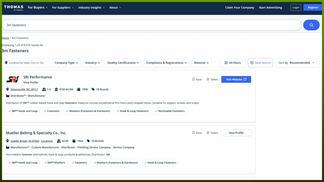The width and height of the screenshot is (324, 182).
Task: Click the factory icon beside Distributor* Manufacturer
Action: point(8,96)
